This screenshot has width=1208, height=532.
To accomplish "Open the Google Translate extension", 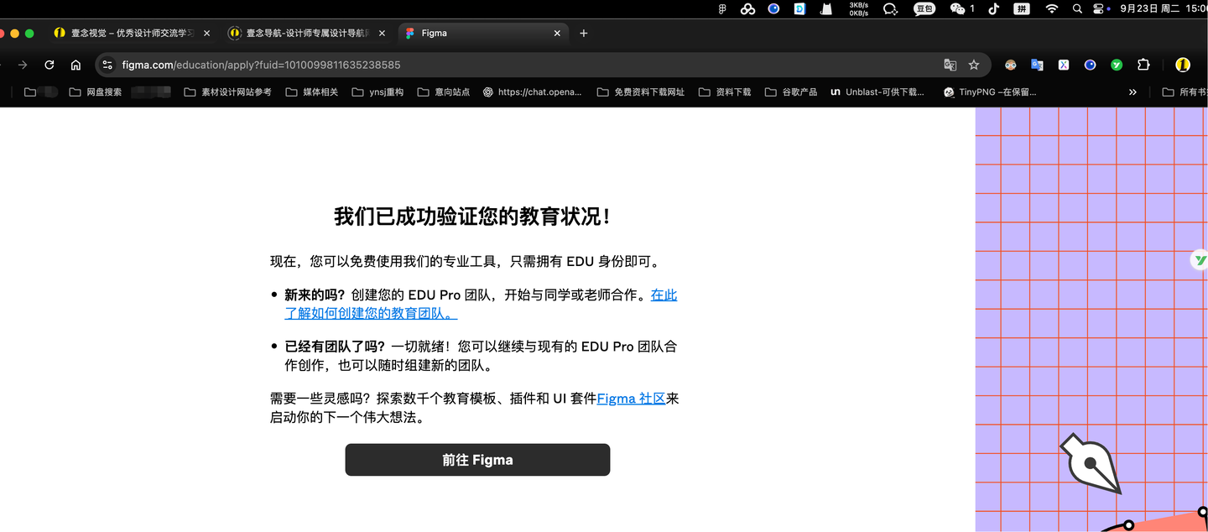I will [1037, 65].
